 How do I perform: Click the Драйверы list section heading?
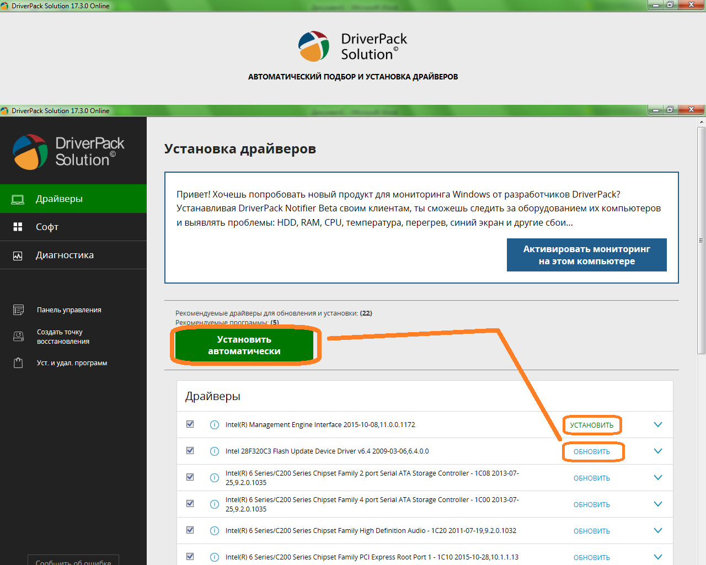pyautogui.click(x=213, y=396)
